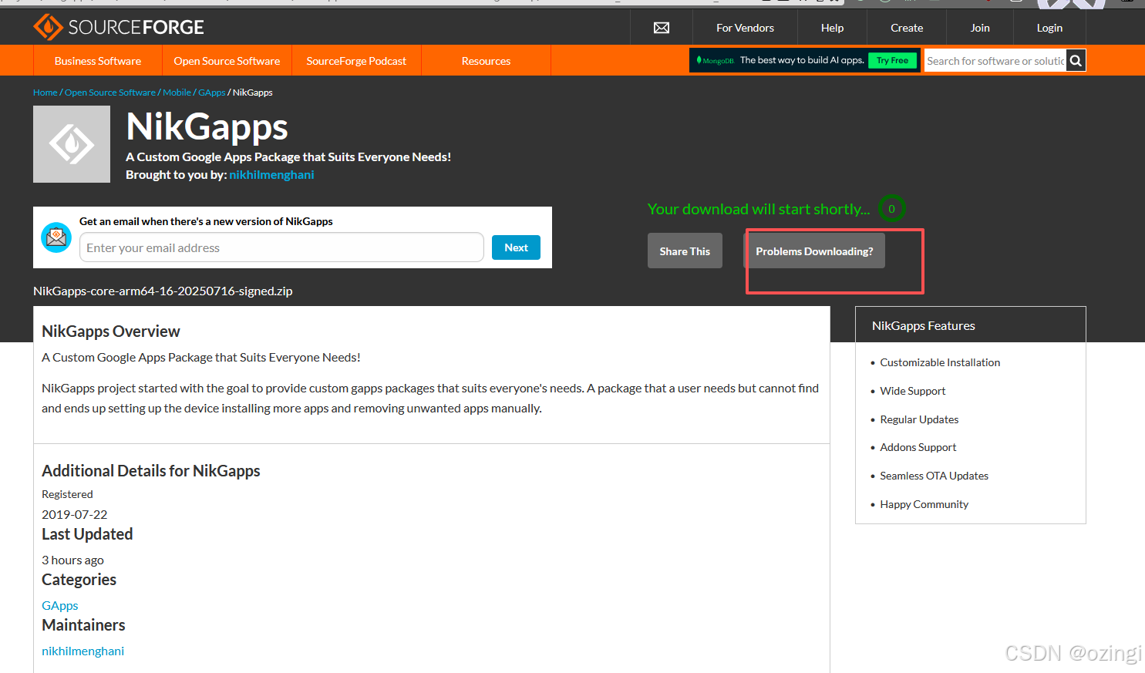Click the Next button
The width and height of the screenshot is (1145, 673).
(x=516, y=247)
